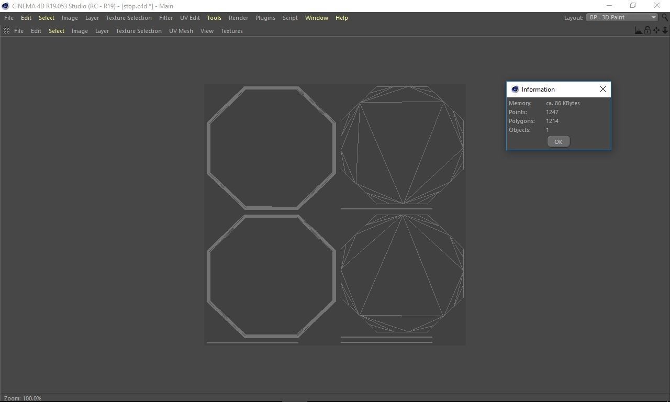Screen dimensions: 670x402
Task: Minimize the Cinema 4D window
Action: [609, 6]
